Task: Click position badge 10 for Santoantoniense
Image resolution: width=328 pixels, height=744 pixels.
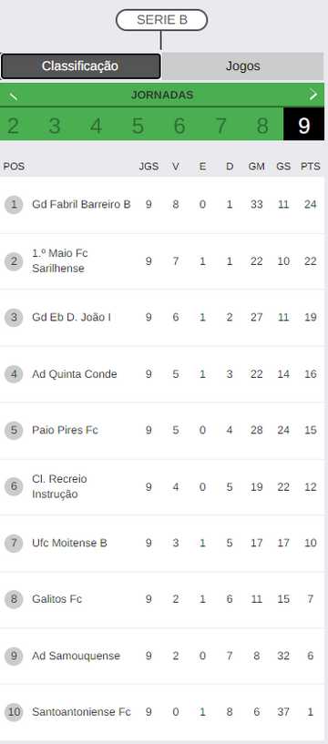Action: [14, 712]
